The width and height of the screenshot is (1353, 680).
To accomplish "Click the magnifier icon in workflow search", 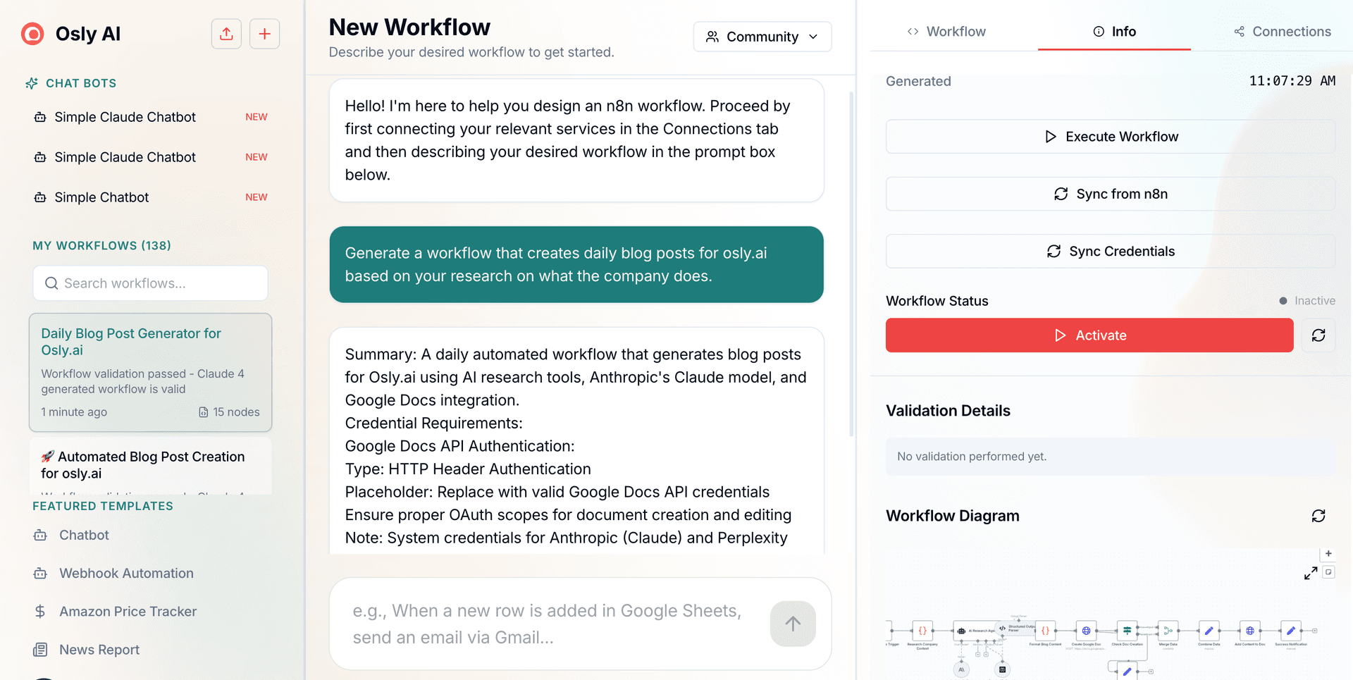I will (51, 283).
